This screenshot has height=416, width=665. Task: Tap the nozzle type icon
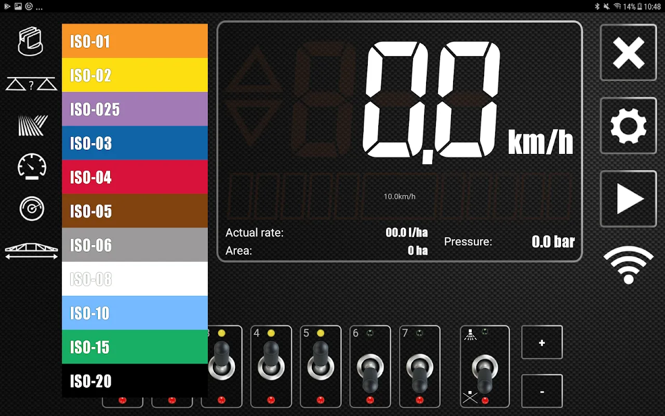(31, 42)
